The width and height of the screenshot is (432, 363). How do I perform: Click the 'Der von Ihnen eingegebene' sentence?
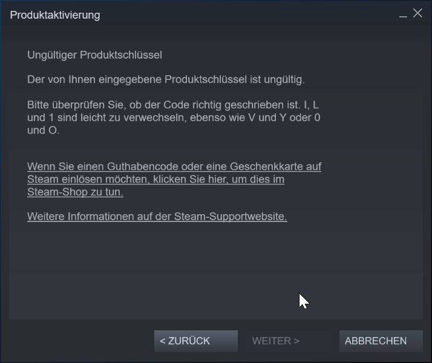166,80
